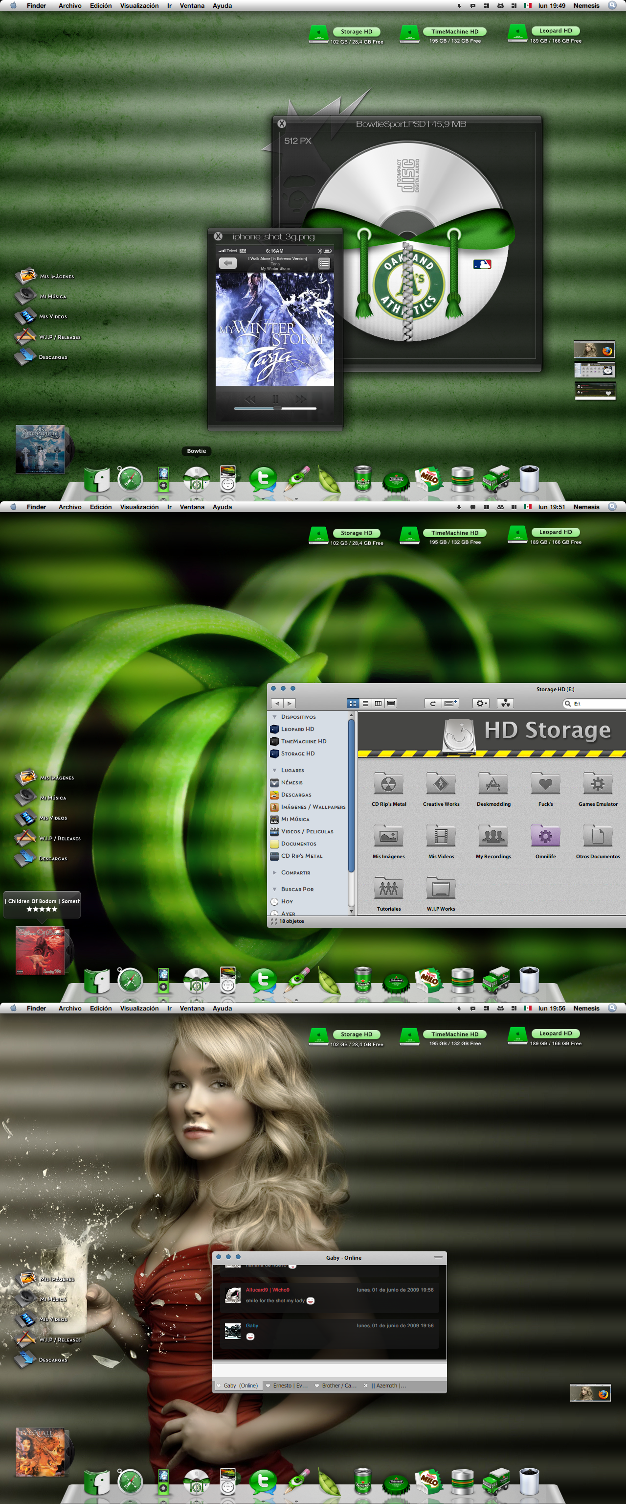Click the back arrow in iPhone screenshot
The height and width of the screenshot is (1504, 626).
click(227, 263)
